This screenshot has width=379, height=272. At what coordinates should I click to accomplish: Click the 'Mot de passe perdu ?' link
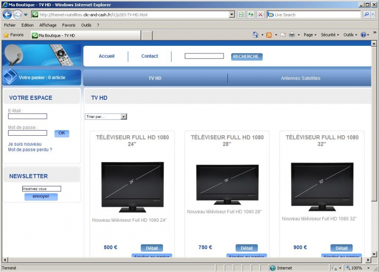tap(30, 149)
